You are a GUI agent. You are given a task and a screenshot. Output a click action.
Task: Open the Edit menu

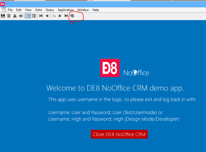pos(19,10)
